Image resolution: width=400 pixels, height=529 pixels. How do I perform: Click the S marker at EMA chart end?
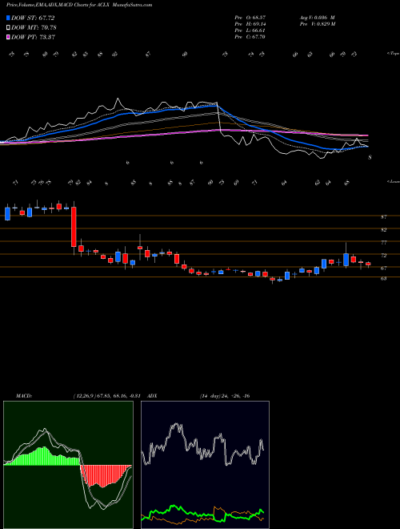pos(370,157)
